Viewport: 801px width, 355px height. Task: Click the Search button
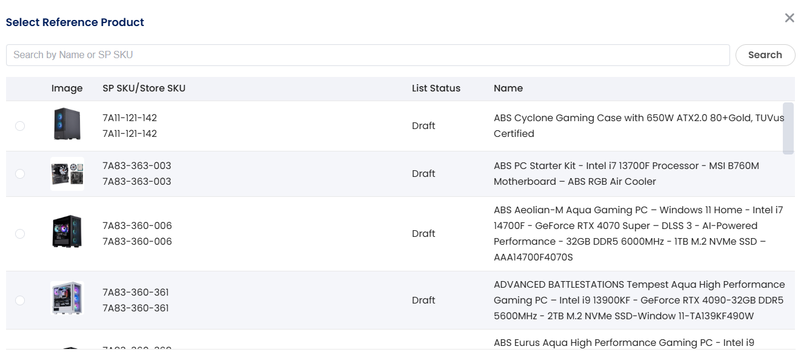click(x=765, y=55)
